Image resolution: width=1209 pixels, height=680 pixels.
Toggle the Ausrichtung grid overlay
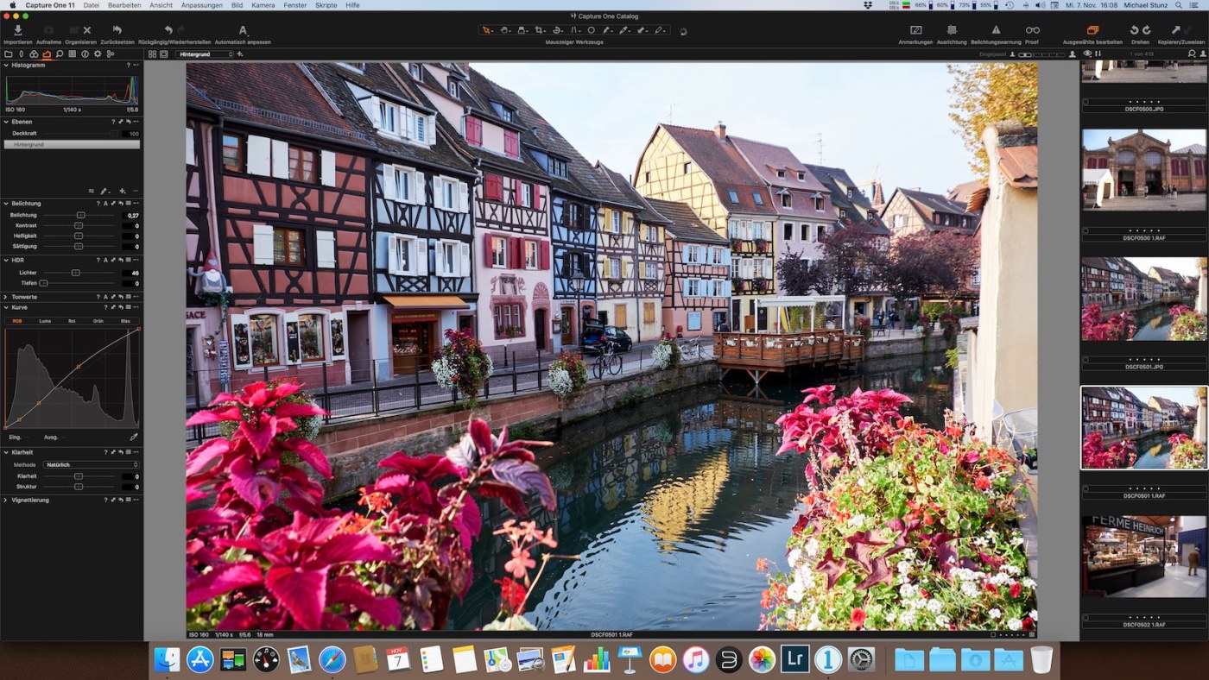952,30
